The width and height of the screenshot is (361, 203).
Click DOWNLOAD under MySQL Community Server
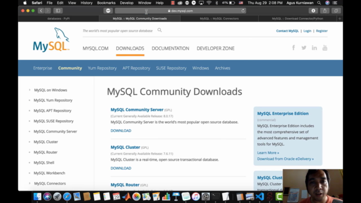coord(121,130)
